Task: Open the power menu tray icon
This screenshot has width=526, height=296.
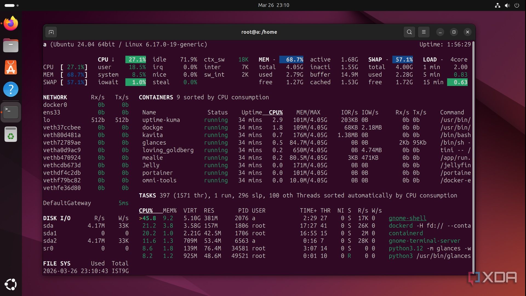Action: pyautogui.click(x=517, y=5)
